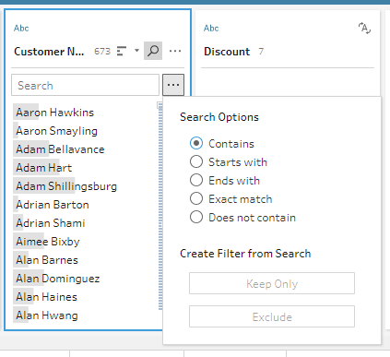Select the Adam Bellavance value
The image size is (390, 357).
pos(60,149)
